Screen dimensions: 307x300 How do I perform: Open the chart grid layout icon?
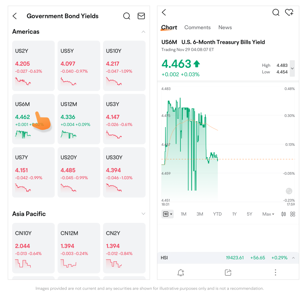click(293, 214)
